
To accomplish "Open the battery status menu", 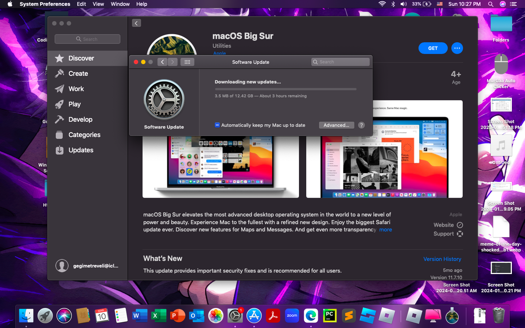I will point(422,4).
